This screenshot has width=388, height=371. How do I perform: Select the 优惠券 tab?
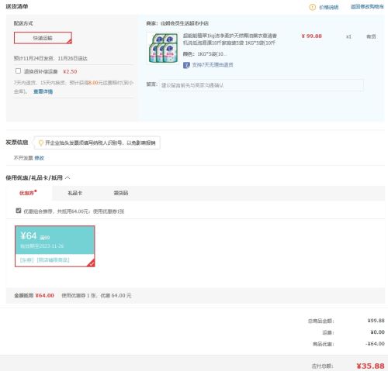click(x=28, y=193)
